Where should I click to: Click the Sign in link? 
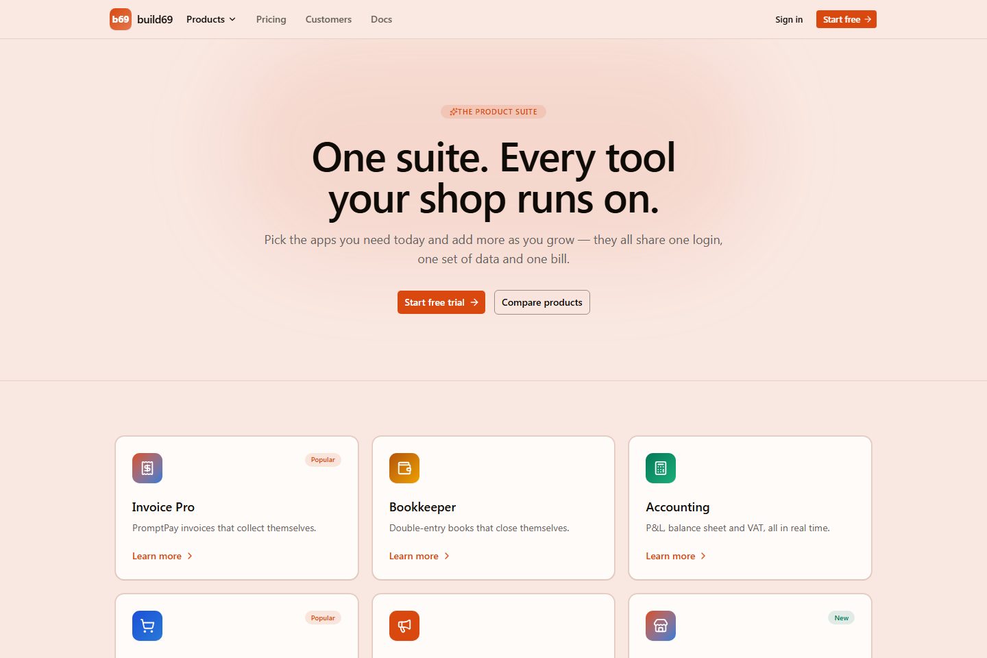point(789,19)
